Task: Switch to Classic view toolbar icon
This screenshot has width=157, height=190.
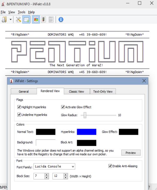Action: tap(43, 19)
